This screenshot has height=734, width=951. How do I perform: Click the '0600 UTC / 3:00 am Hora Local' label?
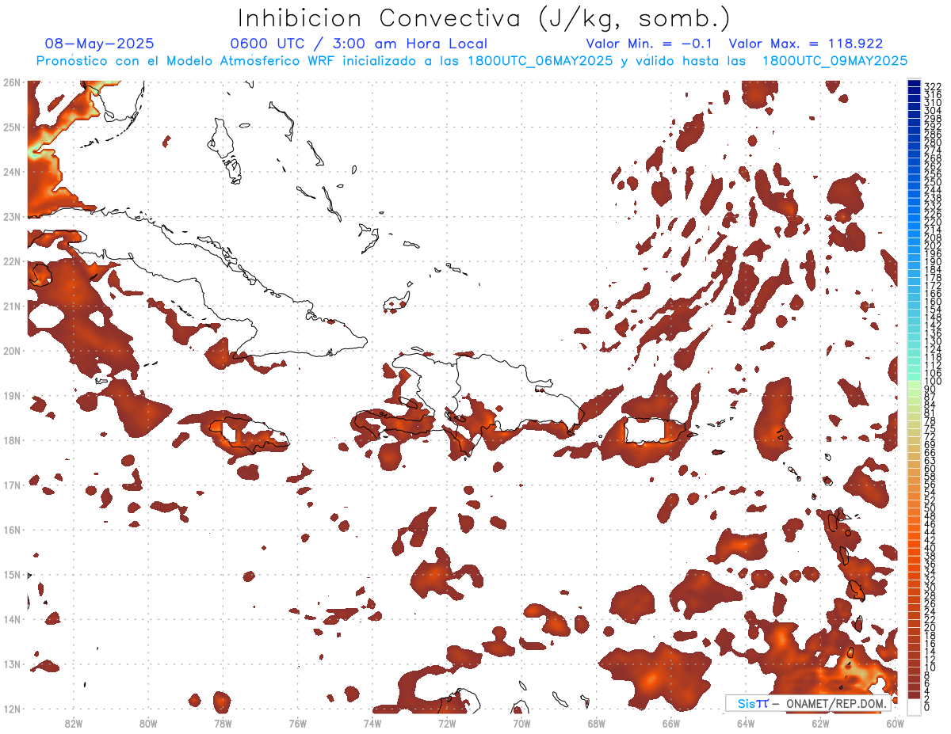click(x=359, y=44)
